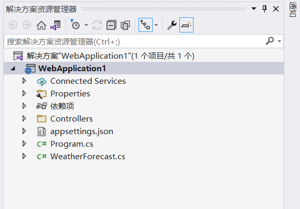Expand the Program.cs node
Screen dimensions: 300x209
(x=24, y=144)
